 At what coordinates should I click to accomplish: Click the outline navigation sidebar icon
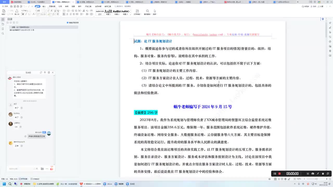pos(3,19)
